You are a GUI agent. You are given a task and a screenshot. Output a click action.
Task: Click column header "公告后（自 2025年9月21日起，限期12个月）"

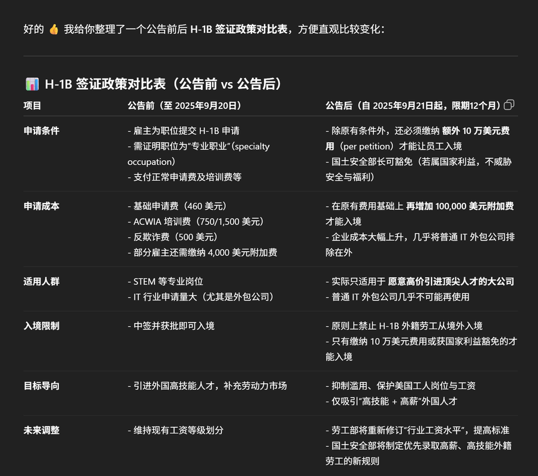pyautogui.click(x=413, y=105)
